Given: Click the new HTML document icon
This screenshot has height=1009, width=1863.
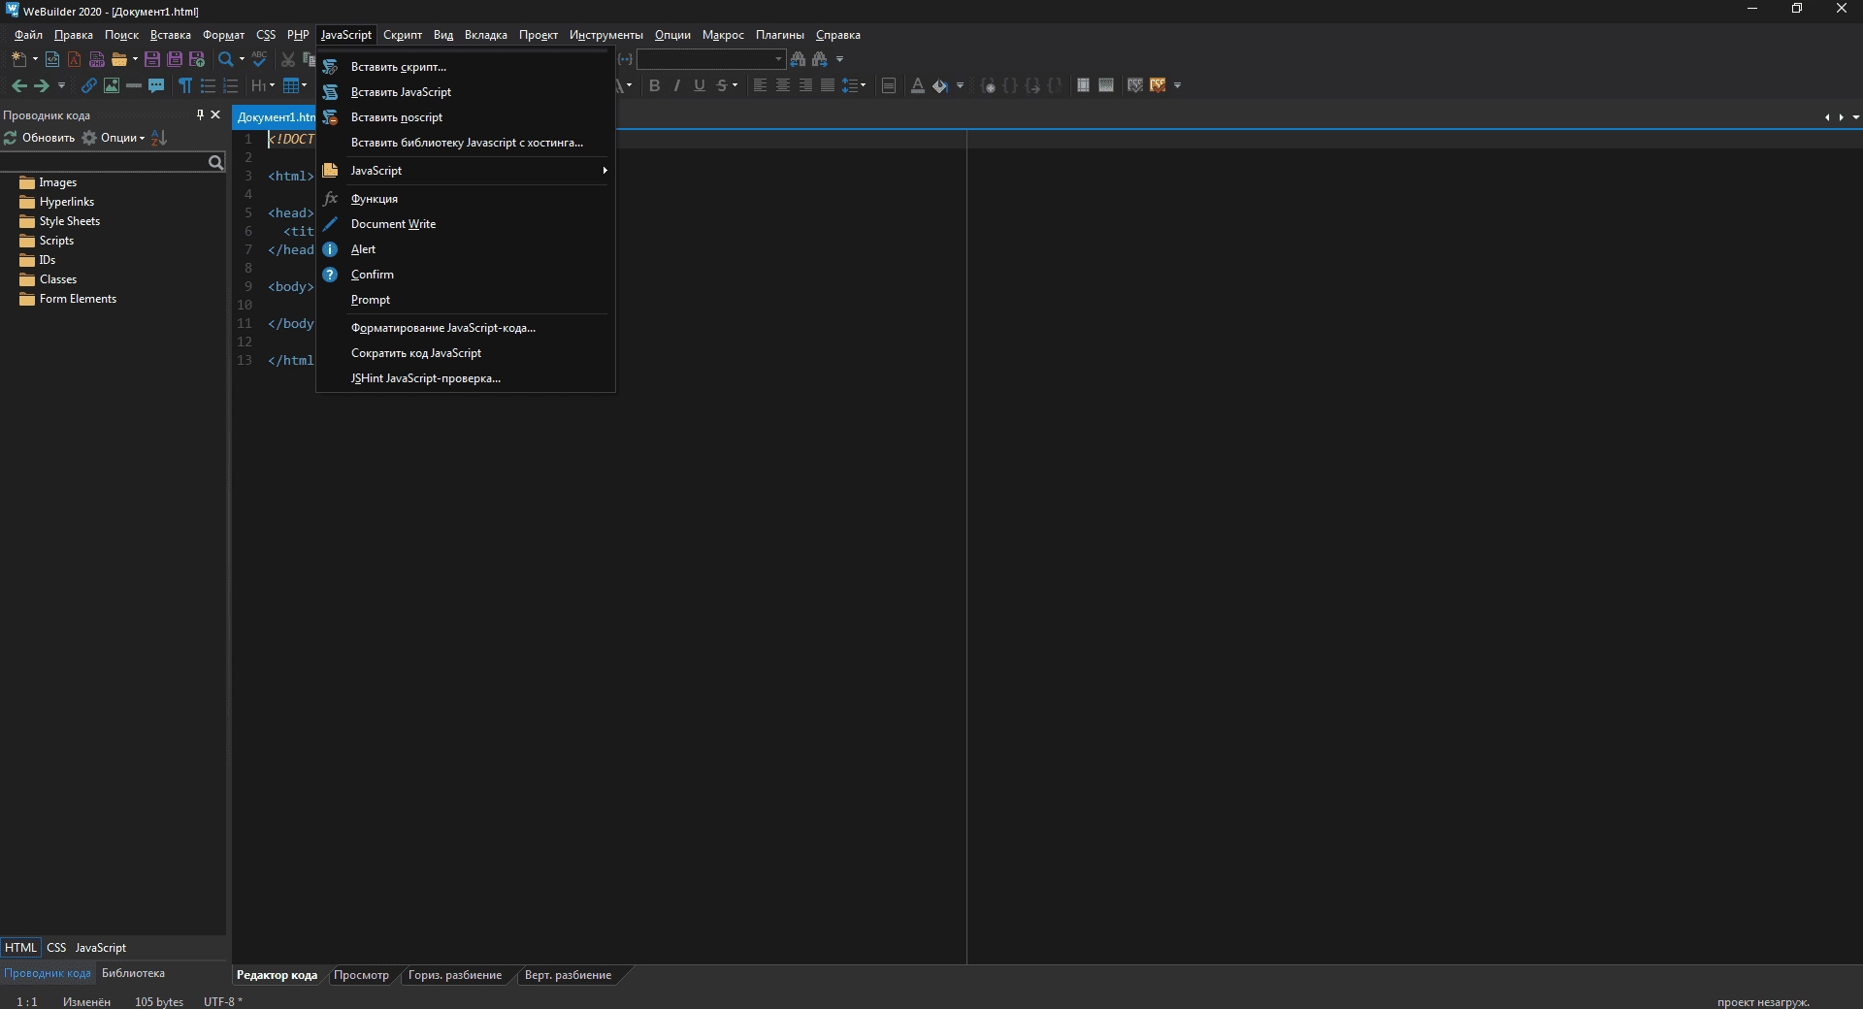Looking at the screenshot, I should coord(52,59).
